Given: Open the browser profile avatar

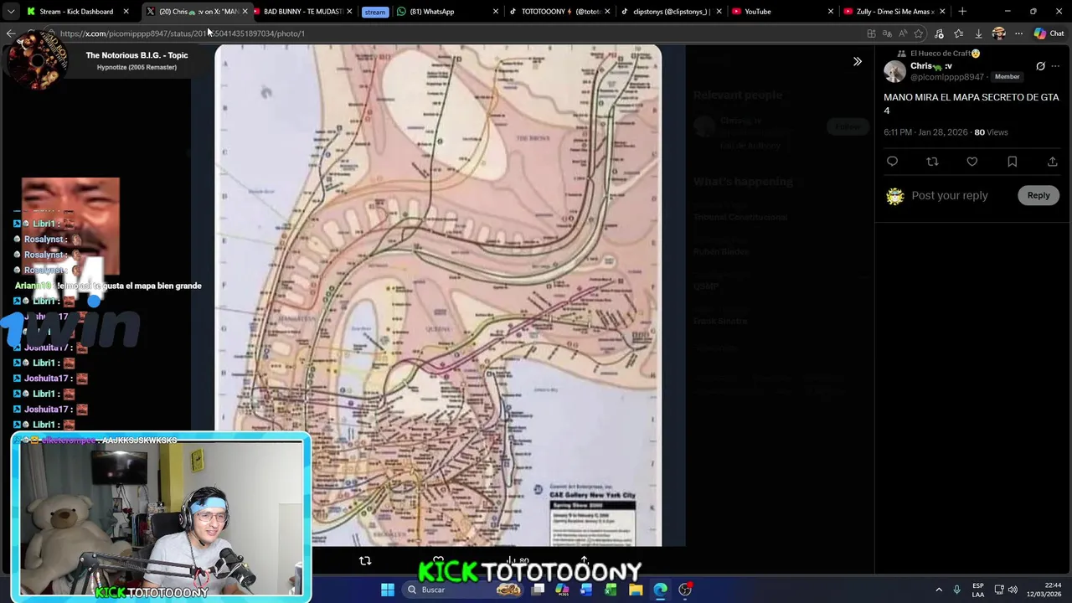Looking at the screenshot, I should [x=998, y=33].
